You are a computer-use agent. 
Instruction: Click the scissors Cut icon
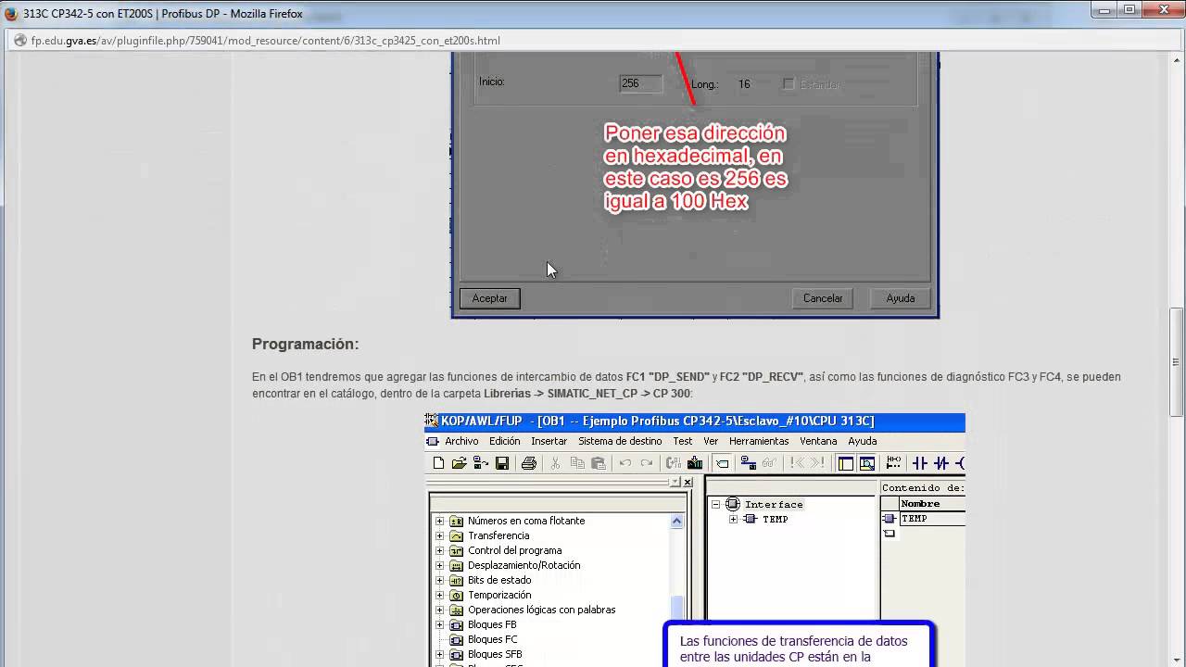[556, 463]
